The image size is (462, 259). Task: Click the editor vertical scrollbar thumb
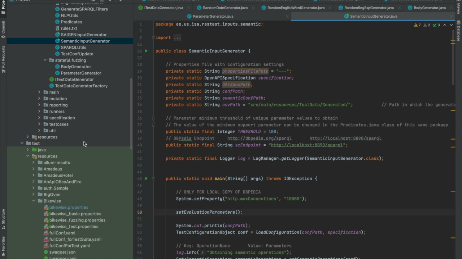[453, 58]
